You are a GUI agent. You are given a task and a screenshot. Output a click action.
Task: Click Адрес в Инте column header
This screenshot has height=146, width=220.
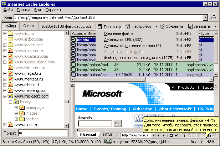click(x=84, y=33)
